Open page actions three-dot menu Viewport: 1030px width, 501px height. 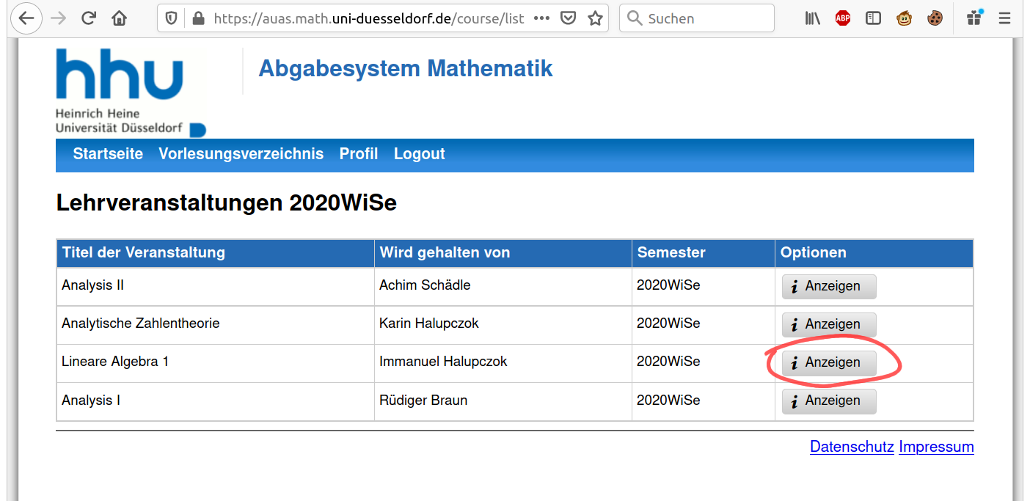click(541, 18)
